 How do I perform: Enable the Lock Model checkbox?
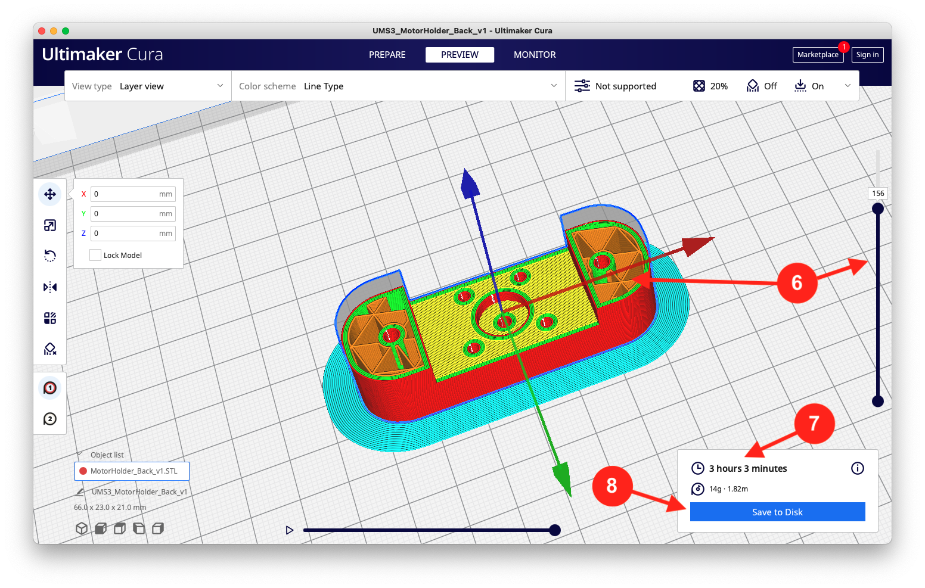(95, 254)
